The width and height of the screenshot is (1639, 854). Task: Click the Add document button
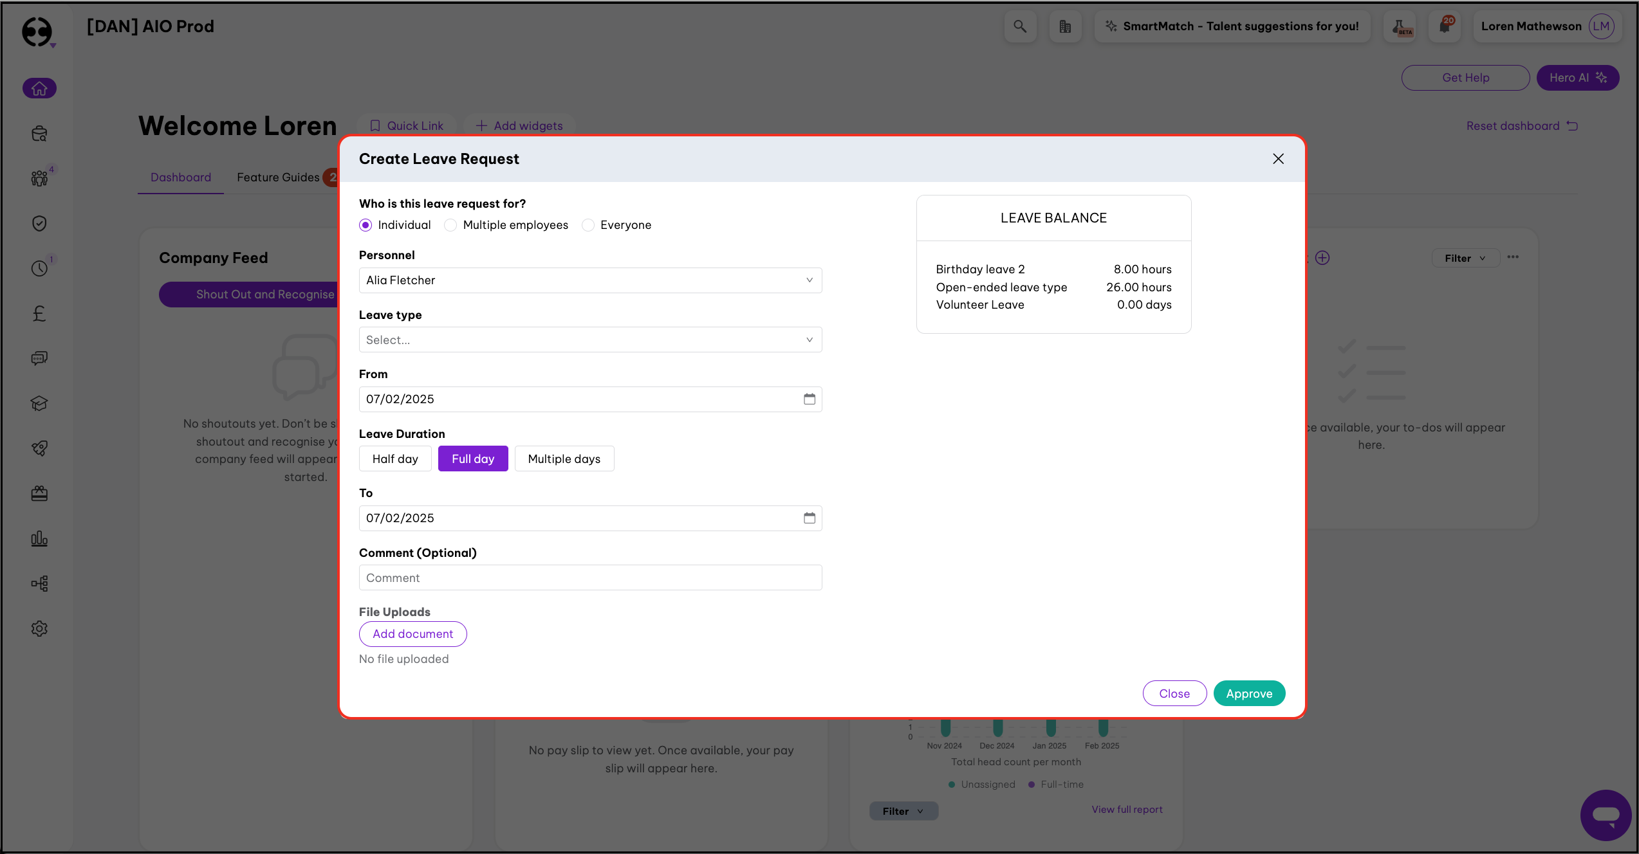point(412,633)
